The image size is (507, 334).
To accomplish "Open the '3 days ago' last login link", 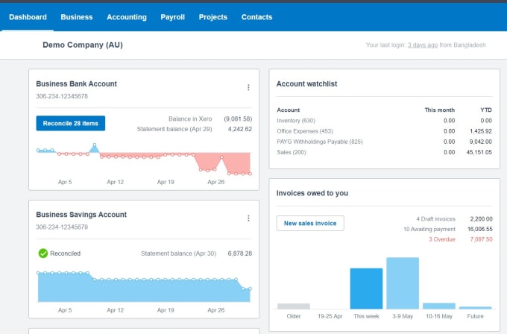I will tap(422, 45).
